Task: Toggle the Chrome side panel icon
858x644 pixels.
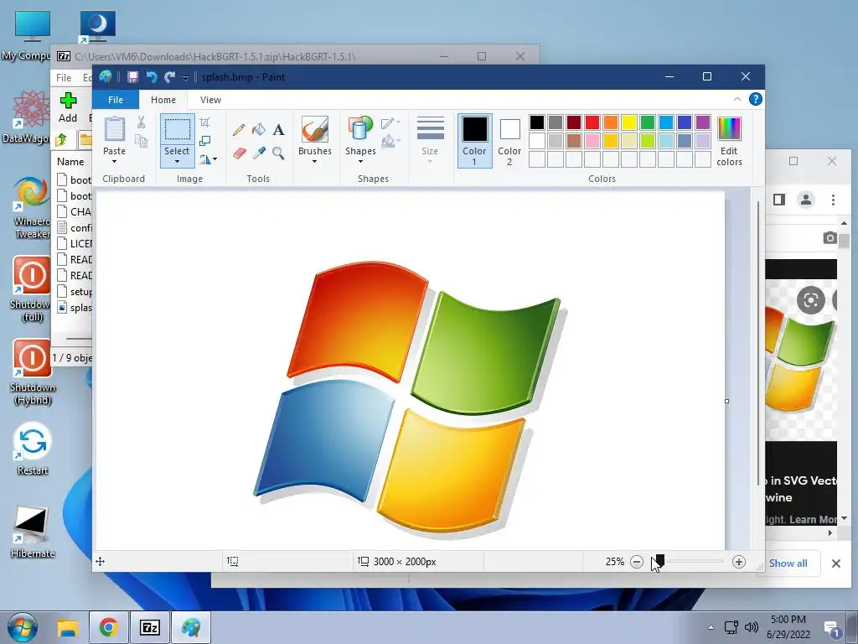Action: (x=779, y=200)
